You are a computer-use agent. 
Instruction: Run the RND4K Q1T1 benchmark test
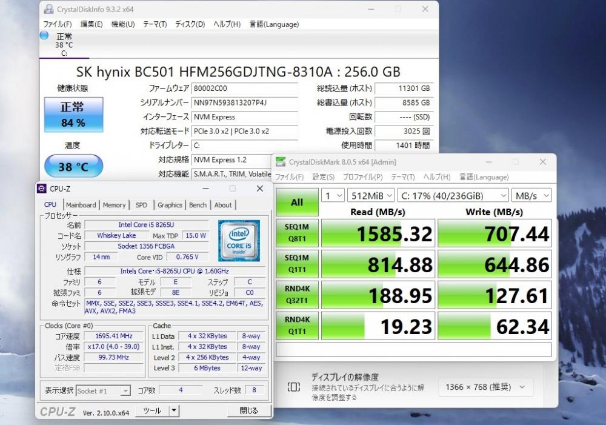(x=297, y=326)
